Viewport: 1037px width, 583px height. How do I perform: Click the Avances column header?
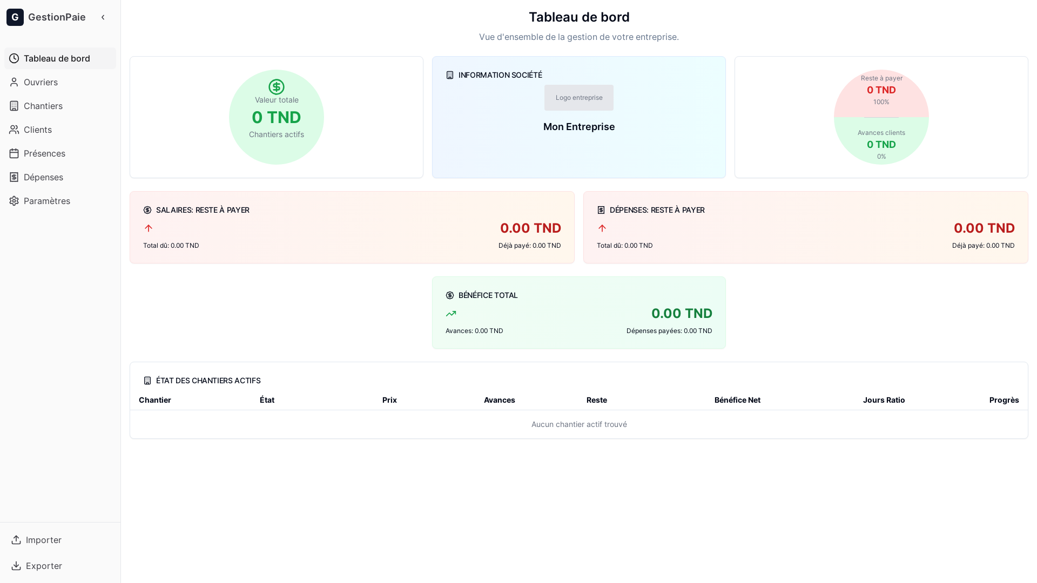click(500, 400)
